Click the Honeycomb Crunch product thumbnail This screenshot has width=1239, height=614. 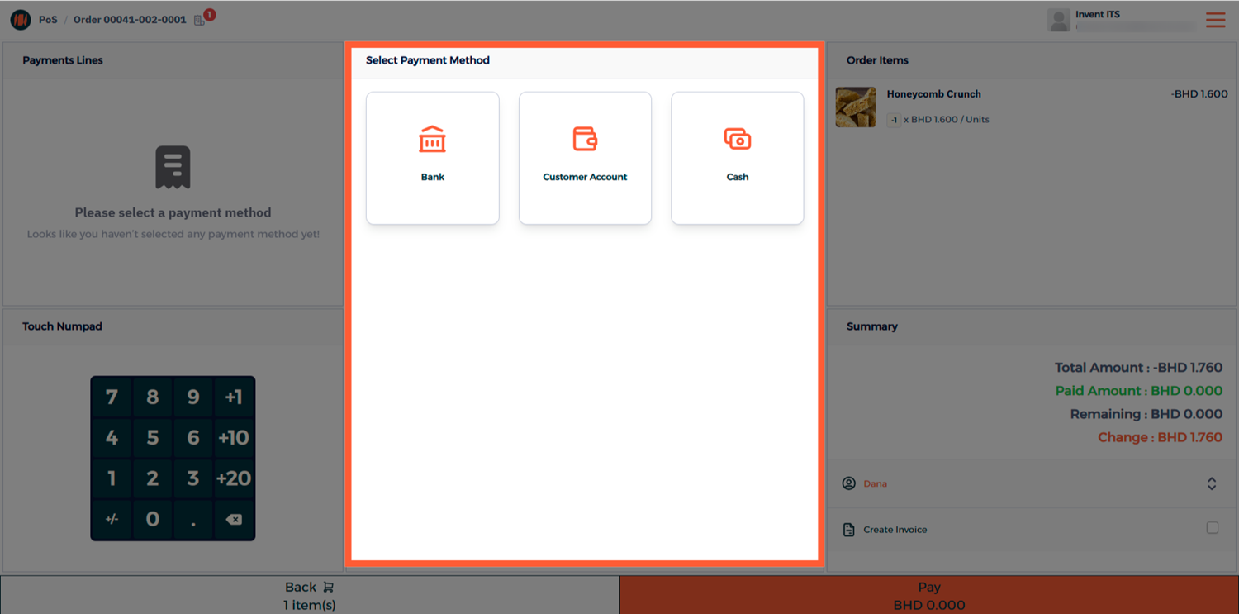click(x=856, y=107)
